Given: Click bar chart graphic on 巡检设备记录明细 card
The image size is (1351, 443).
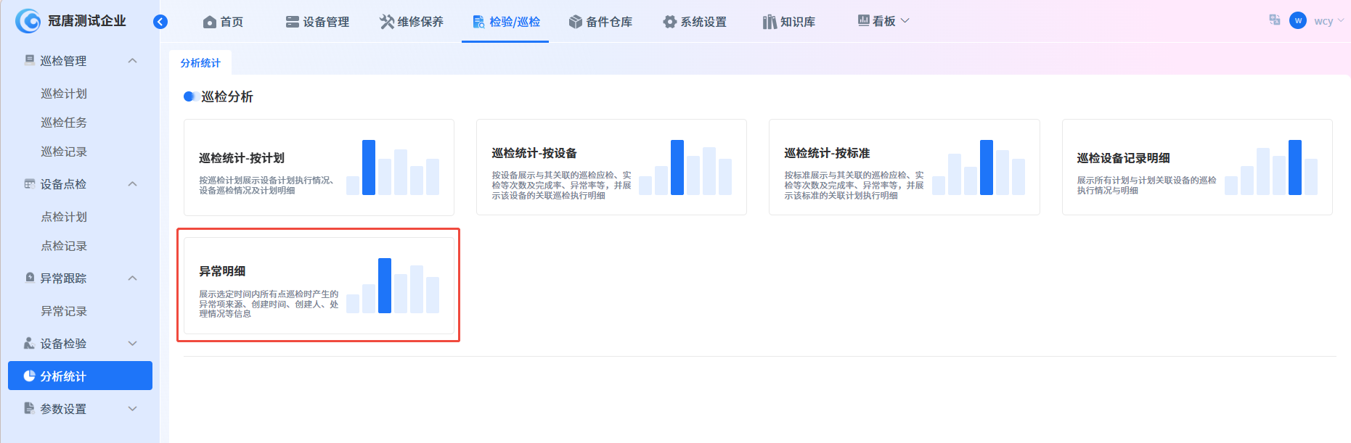Looking at the screenshot, I should (1271, 167).
